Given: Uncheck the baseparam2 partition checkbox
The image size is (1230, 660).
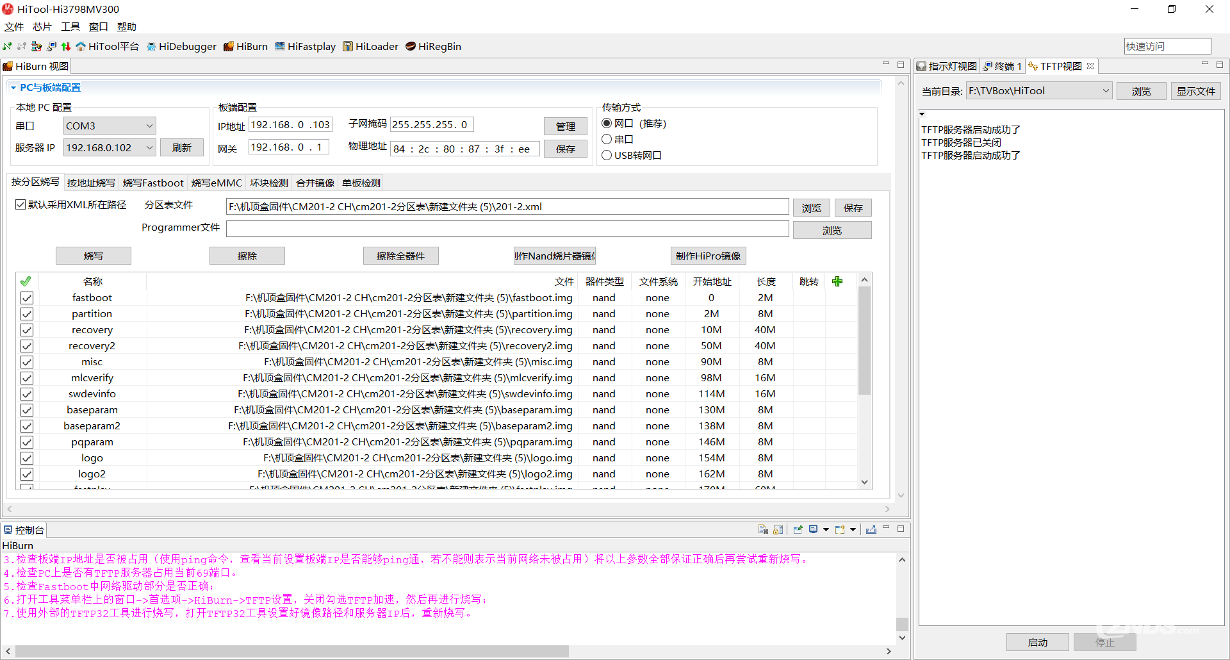Looking at the screenshot, I should pos(27,426).
